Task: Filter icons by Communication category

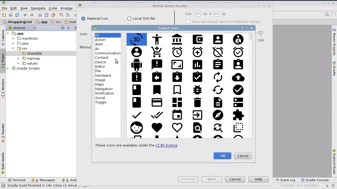Action: coord(108,53)
